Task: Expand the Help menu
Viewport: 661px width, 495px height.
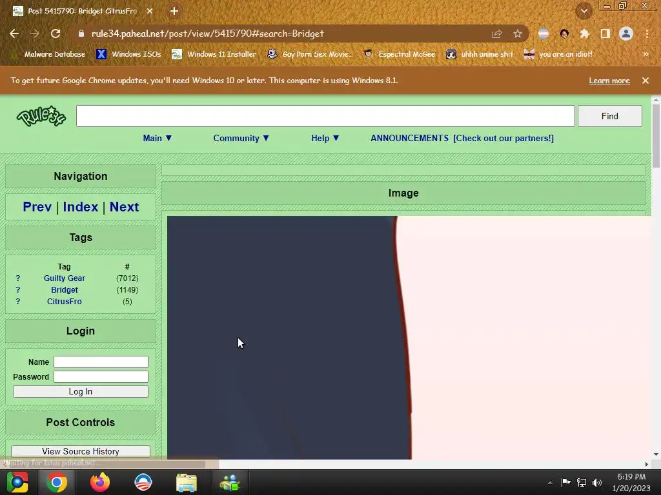Action: (x=325, y=138)
